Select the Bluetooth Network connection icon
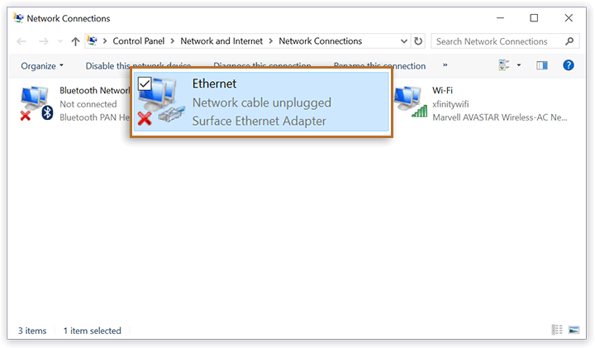The height and width of the screenshot is (348, 595). tap(36, 103)
